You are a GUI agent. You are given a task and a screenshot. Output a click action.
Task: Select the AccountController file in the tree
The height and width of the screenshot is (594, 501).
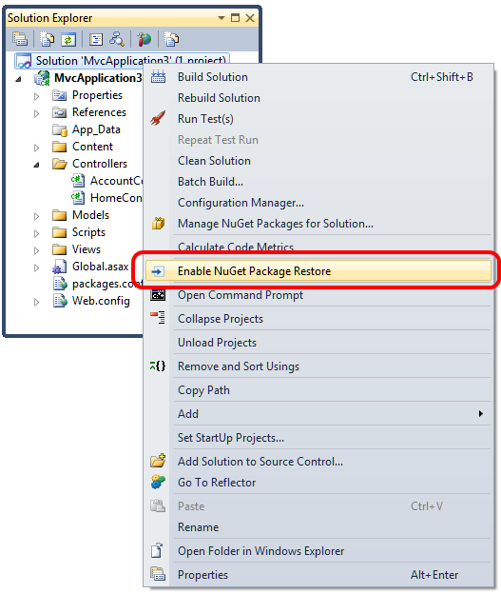[x=116, y=181]
